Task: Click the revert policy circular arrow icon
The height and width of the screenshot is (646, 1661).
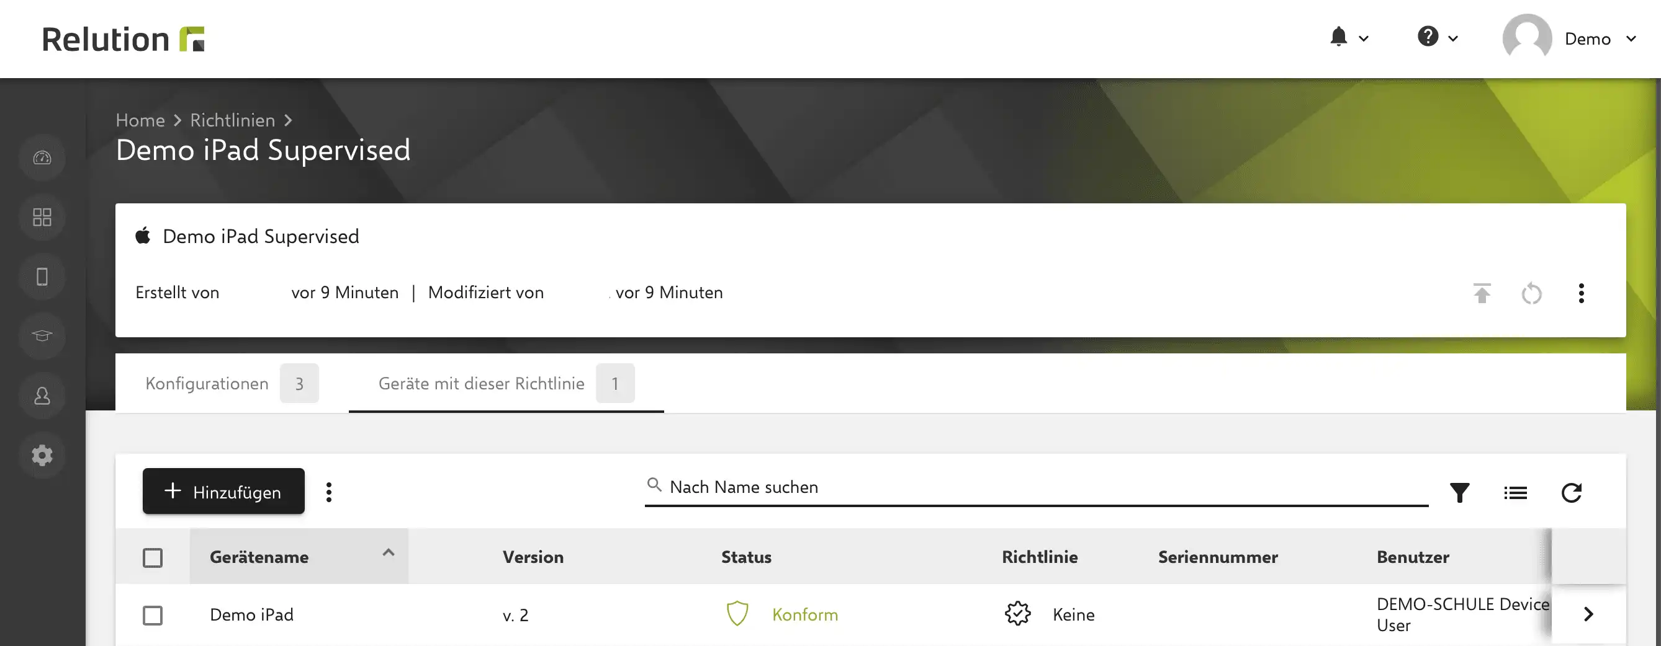Action: tap(1531, 293)
